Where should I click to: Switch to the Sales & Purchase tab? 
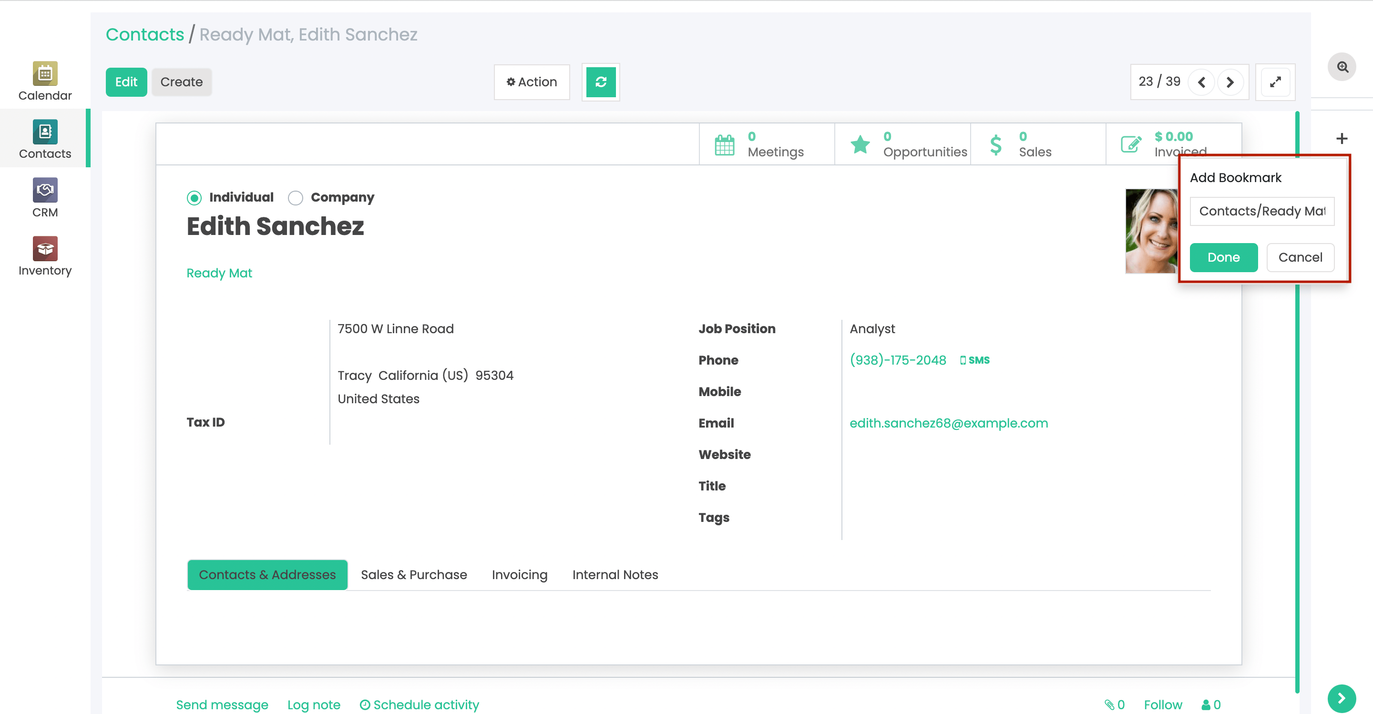[x=414, y=574]
